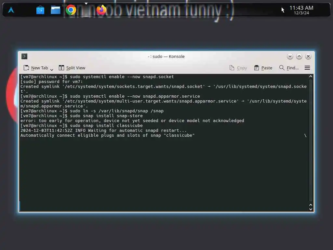The image size is (333, 250).
Task: Click the error line 'too early for operation'
Action: (x=132, y=121)
